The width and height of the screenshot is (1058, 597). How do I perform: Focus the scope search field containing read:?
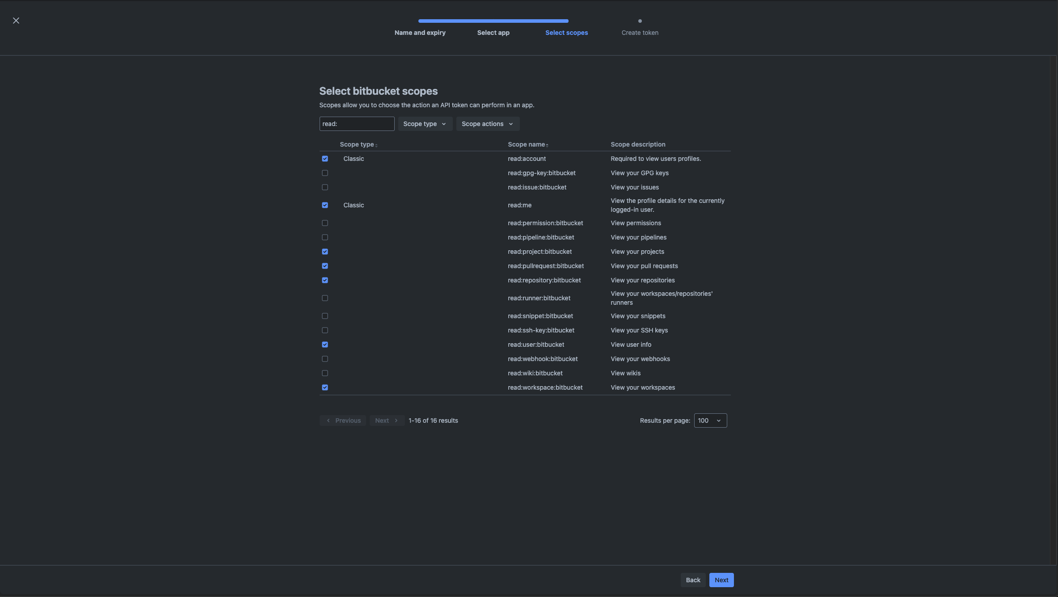pyautogui.click(x=357, y=124)
